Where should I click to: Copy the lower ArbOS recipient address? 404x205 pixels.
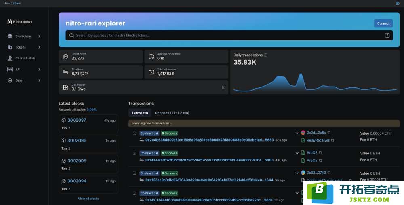pos(320,160)
